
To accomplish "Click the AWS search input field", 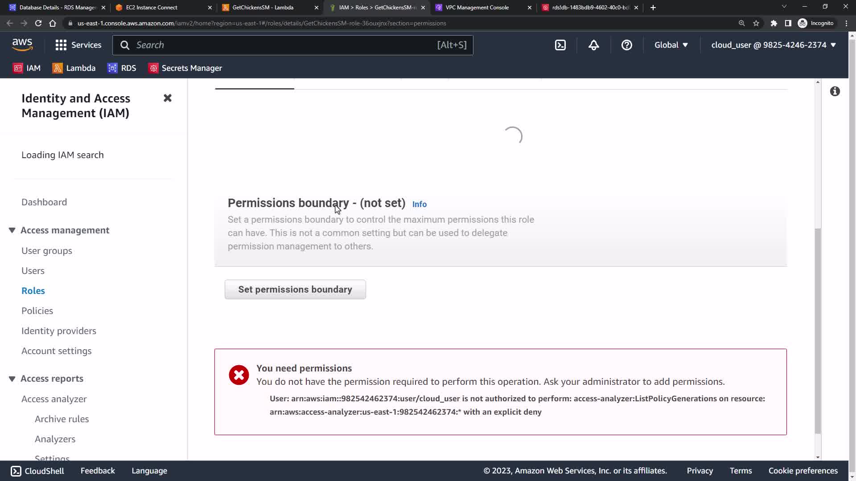I will [285, 45].
